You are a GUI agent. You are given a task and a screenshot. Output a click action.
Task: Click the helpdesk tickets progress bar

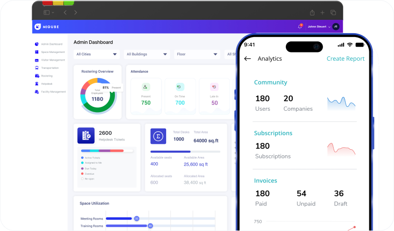pos(107,151)
